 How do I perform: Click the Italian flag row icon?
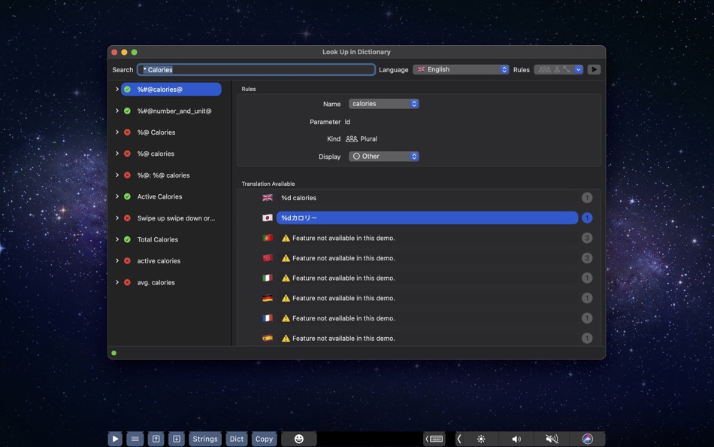coord(268,278)
